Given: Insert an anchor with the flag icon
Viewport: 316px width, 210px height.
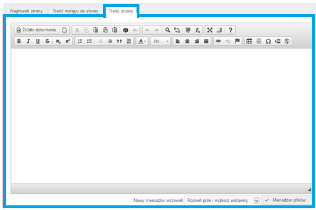Looking at the screenshot, I should [x=237, y=41].
